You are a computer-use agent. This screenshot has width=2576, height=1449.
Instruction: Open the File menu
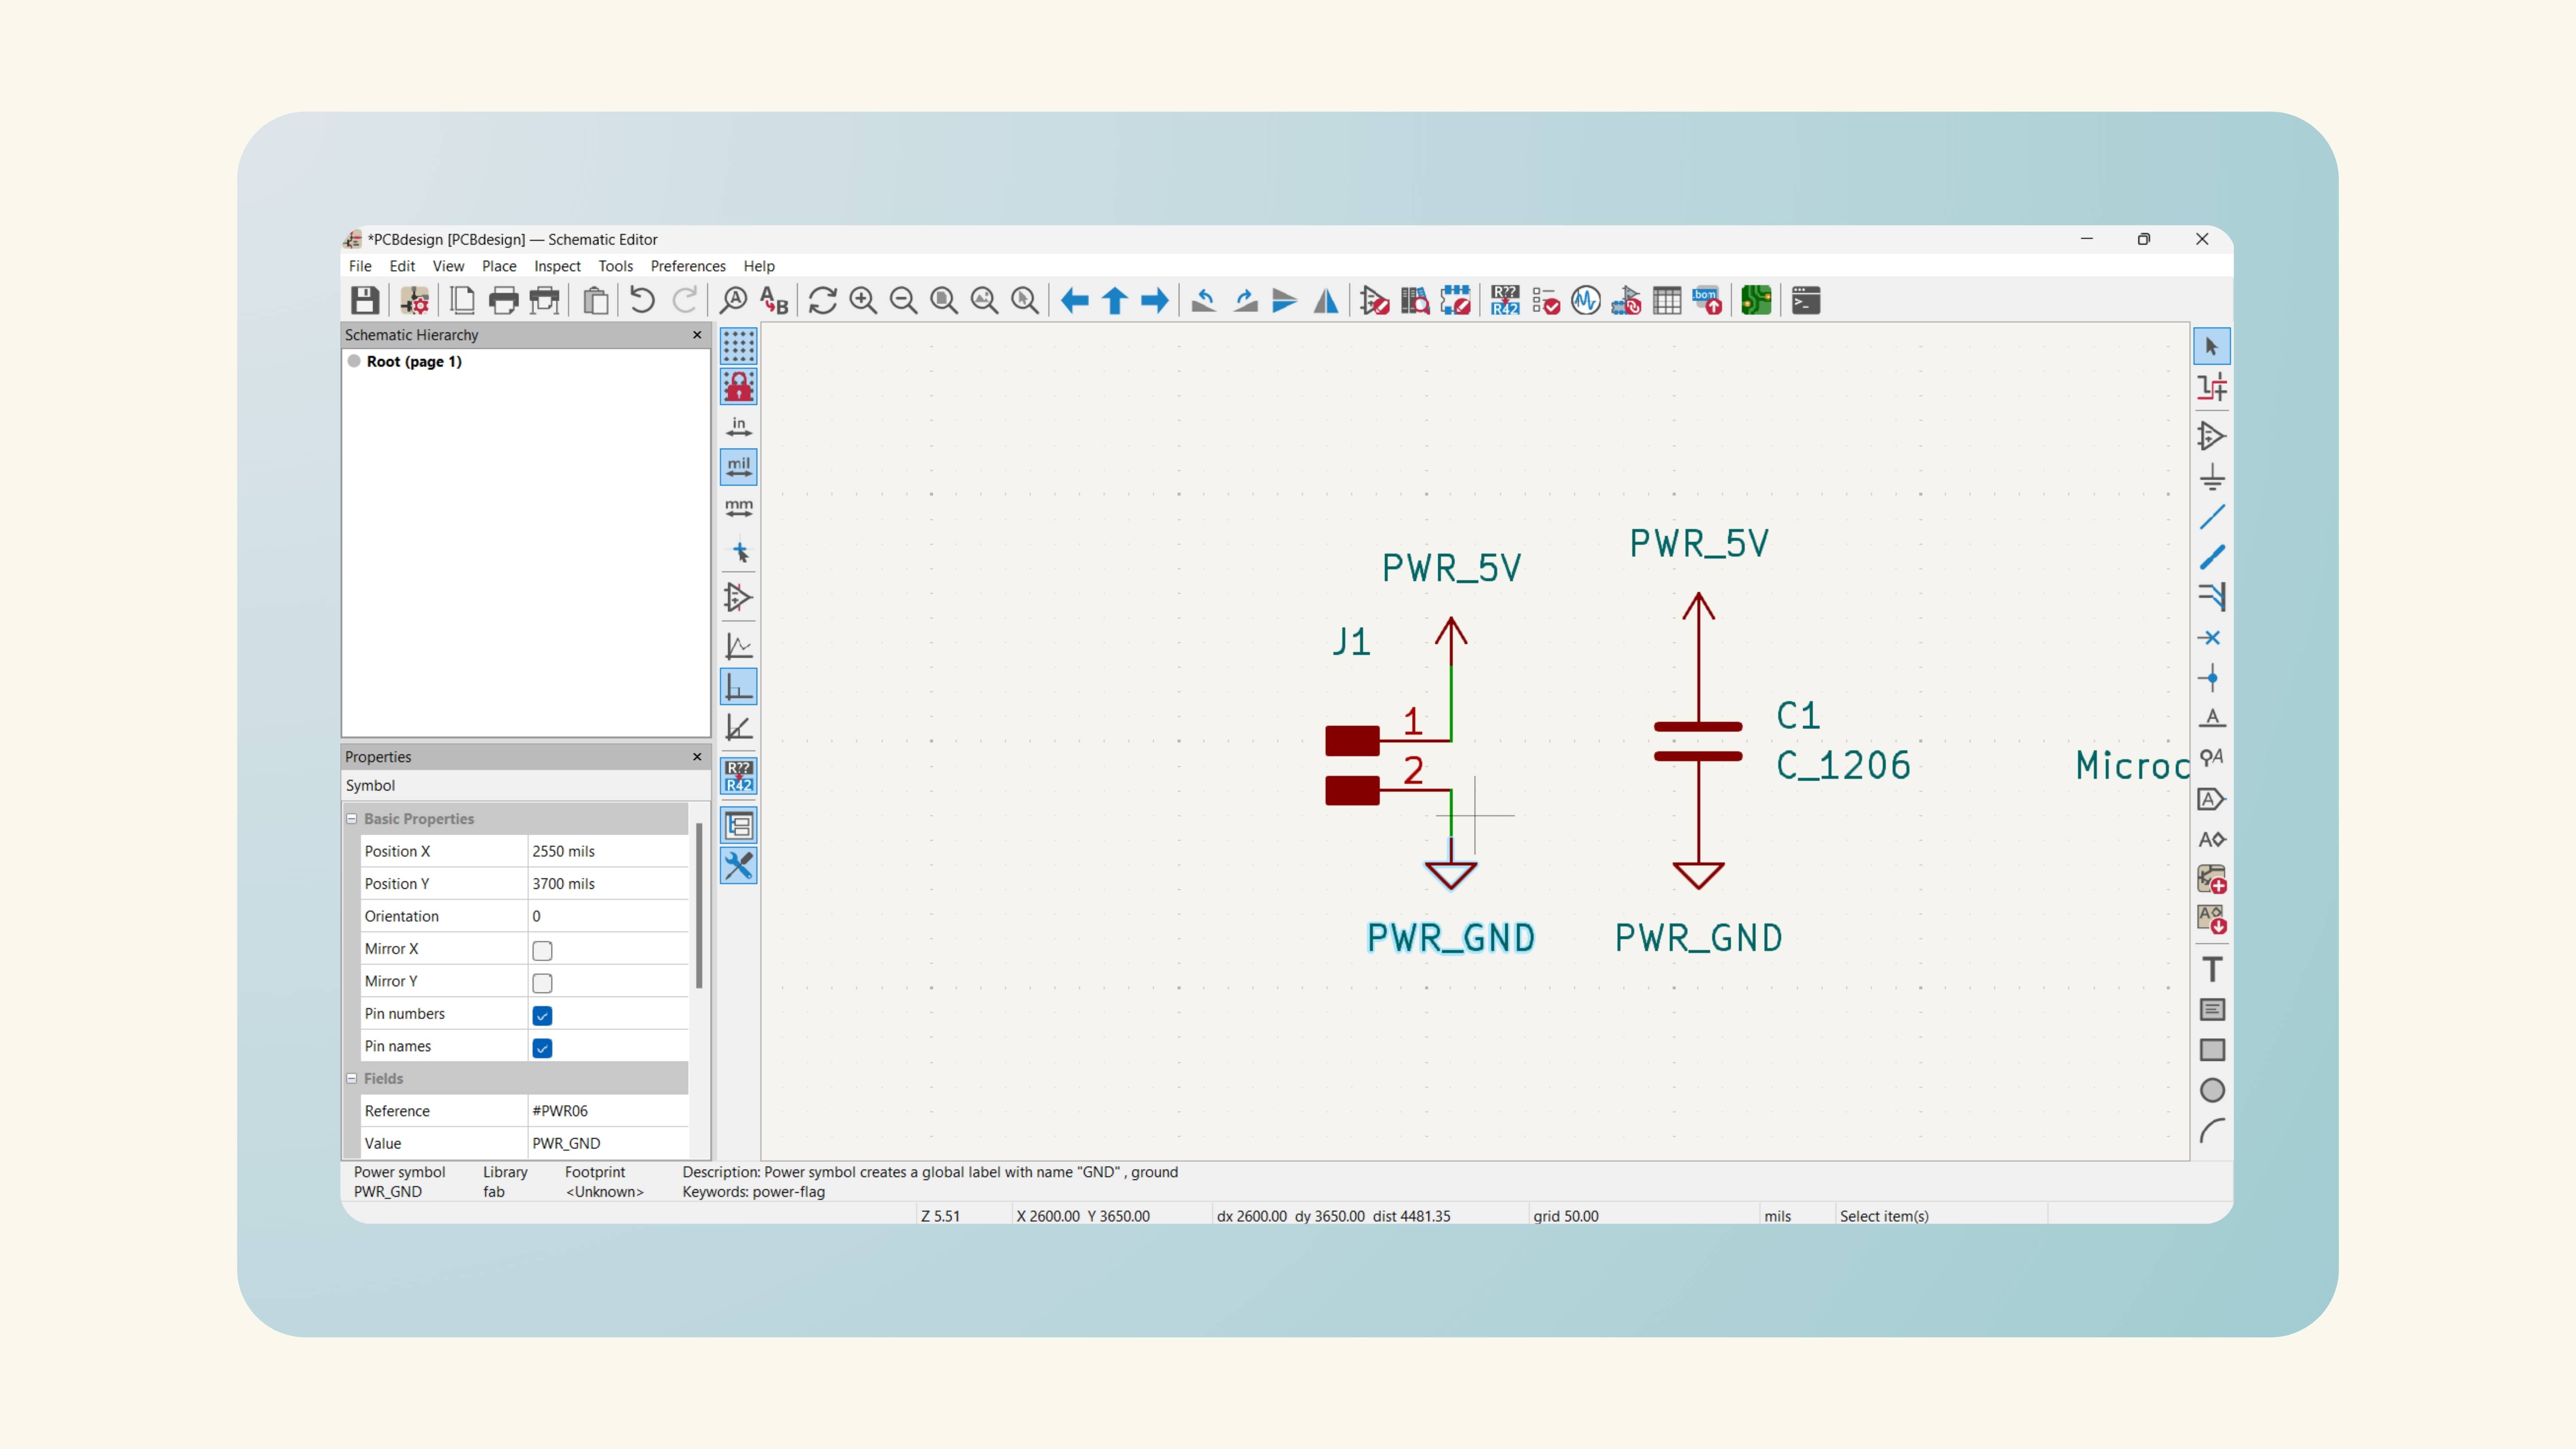coord(360,266)
